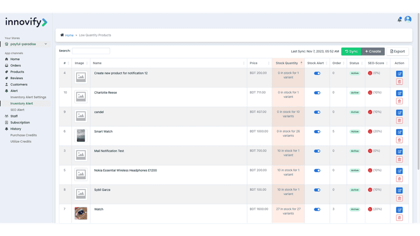Open the Watch product thumbnail image

point(81,213)
